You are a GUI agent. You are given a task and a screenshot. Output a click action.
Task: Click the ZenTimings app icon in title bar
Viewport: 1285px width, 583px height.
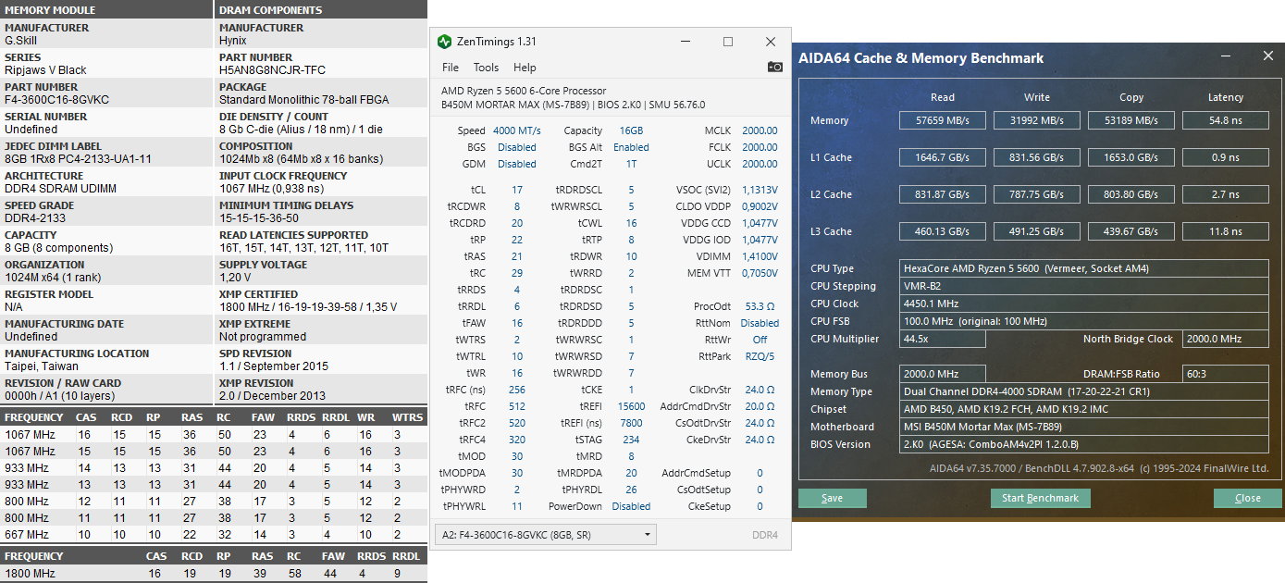tap(445, 42)
